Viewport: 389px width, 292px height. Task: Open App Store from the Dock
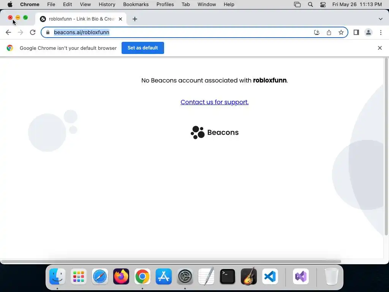click(164, 276)
